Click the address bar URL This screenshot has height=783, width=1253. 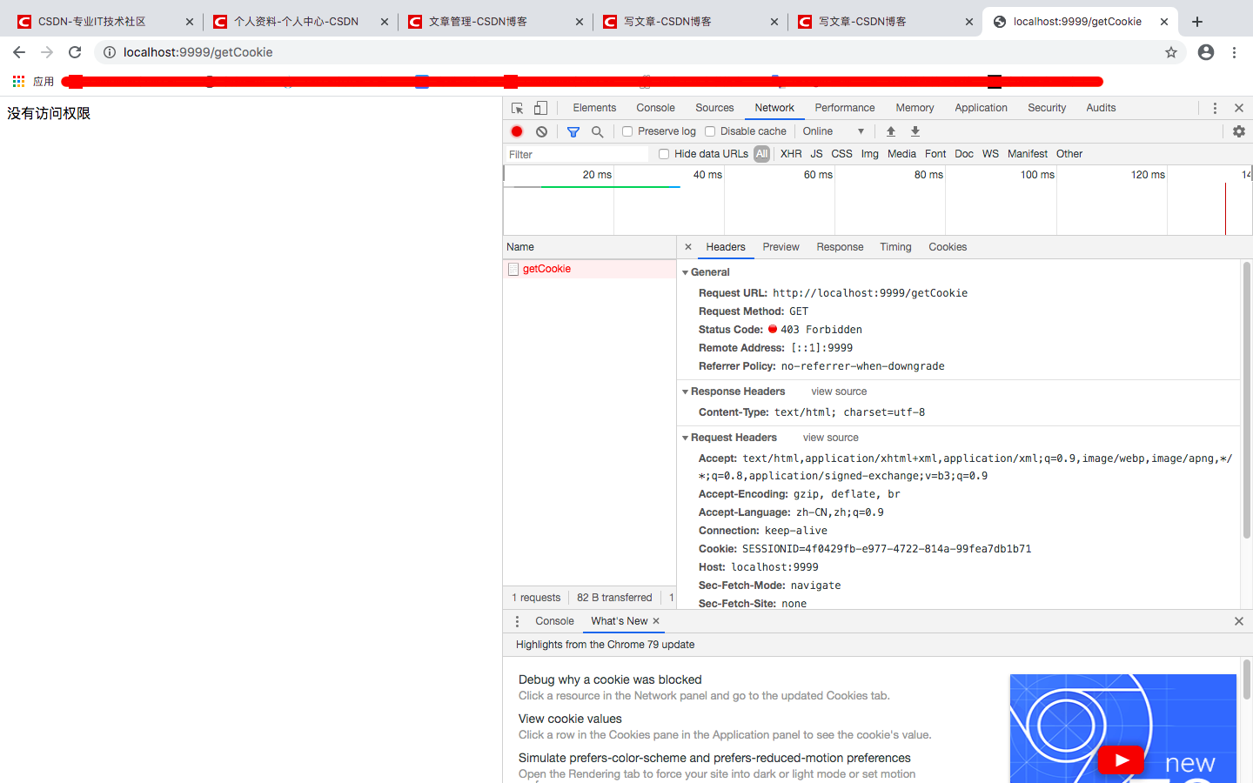point(198,52)
